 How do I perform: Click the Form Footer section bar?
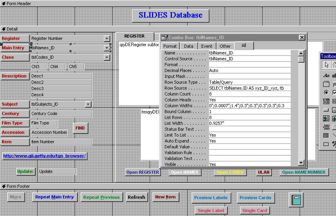click(168, 186)
